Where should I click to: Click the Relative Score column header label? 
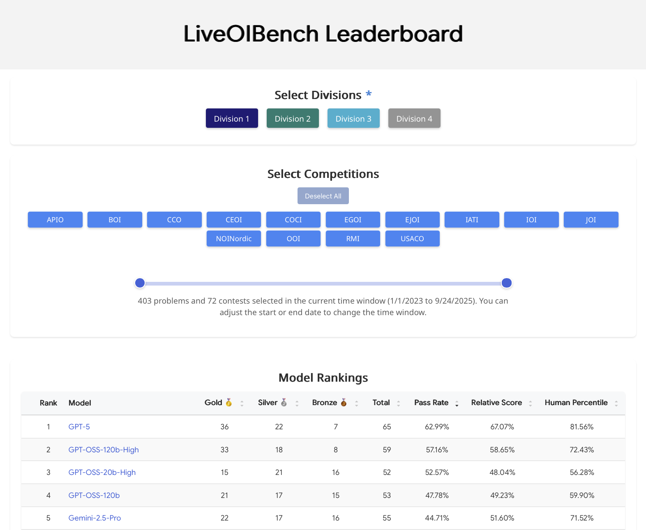pyautogui.click(x=496, y=403)
